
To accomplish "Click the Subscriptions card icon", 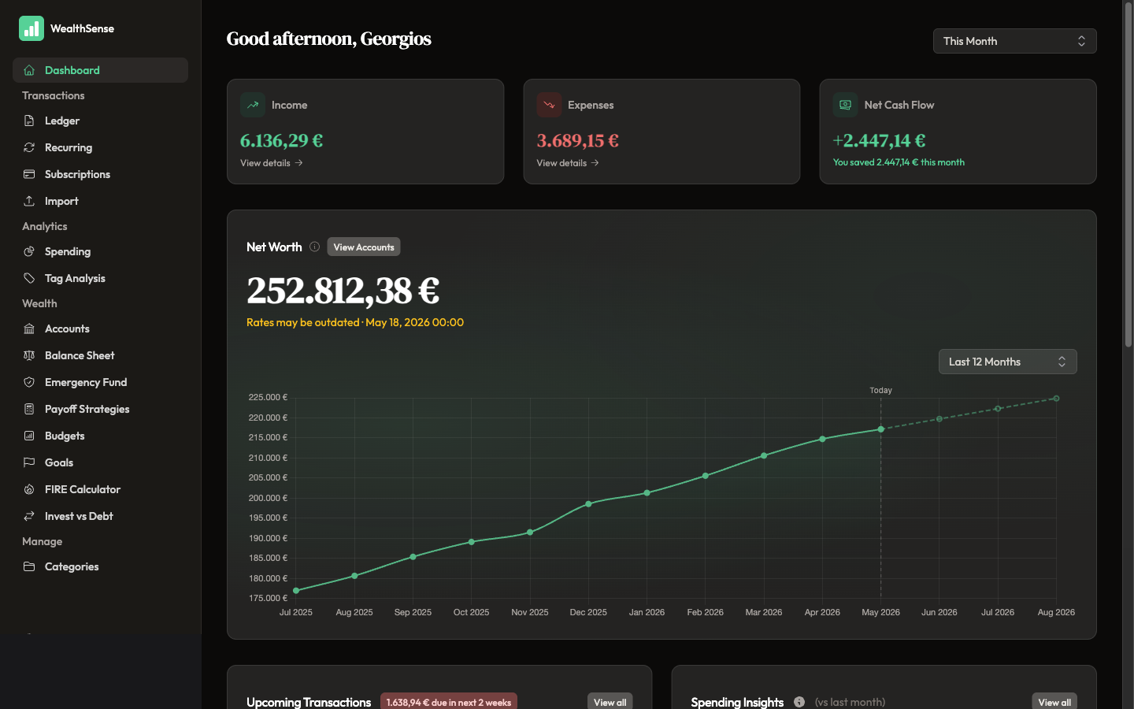I will (29, 174).
